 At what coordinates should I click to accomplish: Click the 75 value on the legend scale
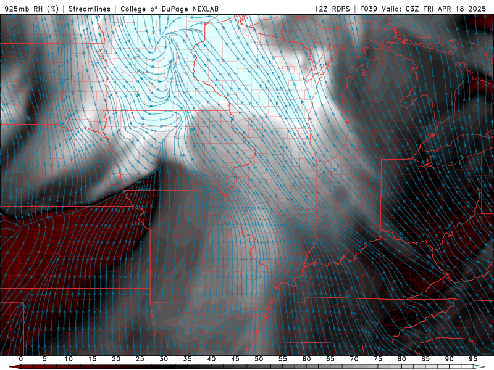coord(378,359)
